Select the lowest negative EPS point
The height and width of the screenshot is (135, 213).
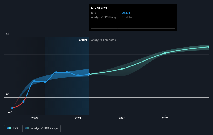12,108
